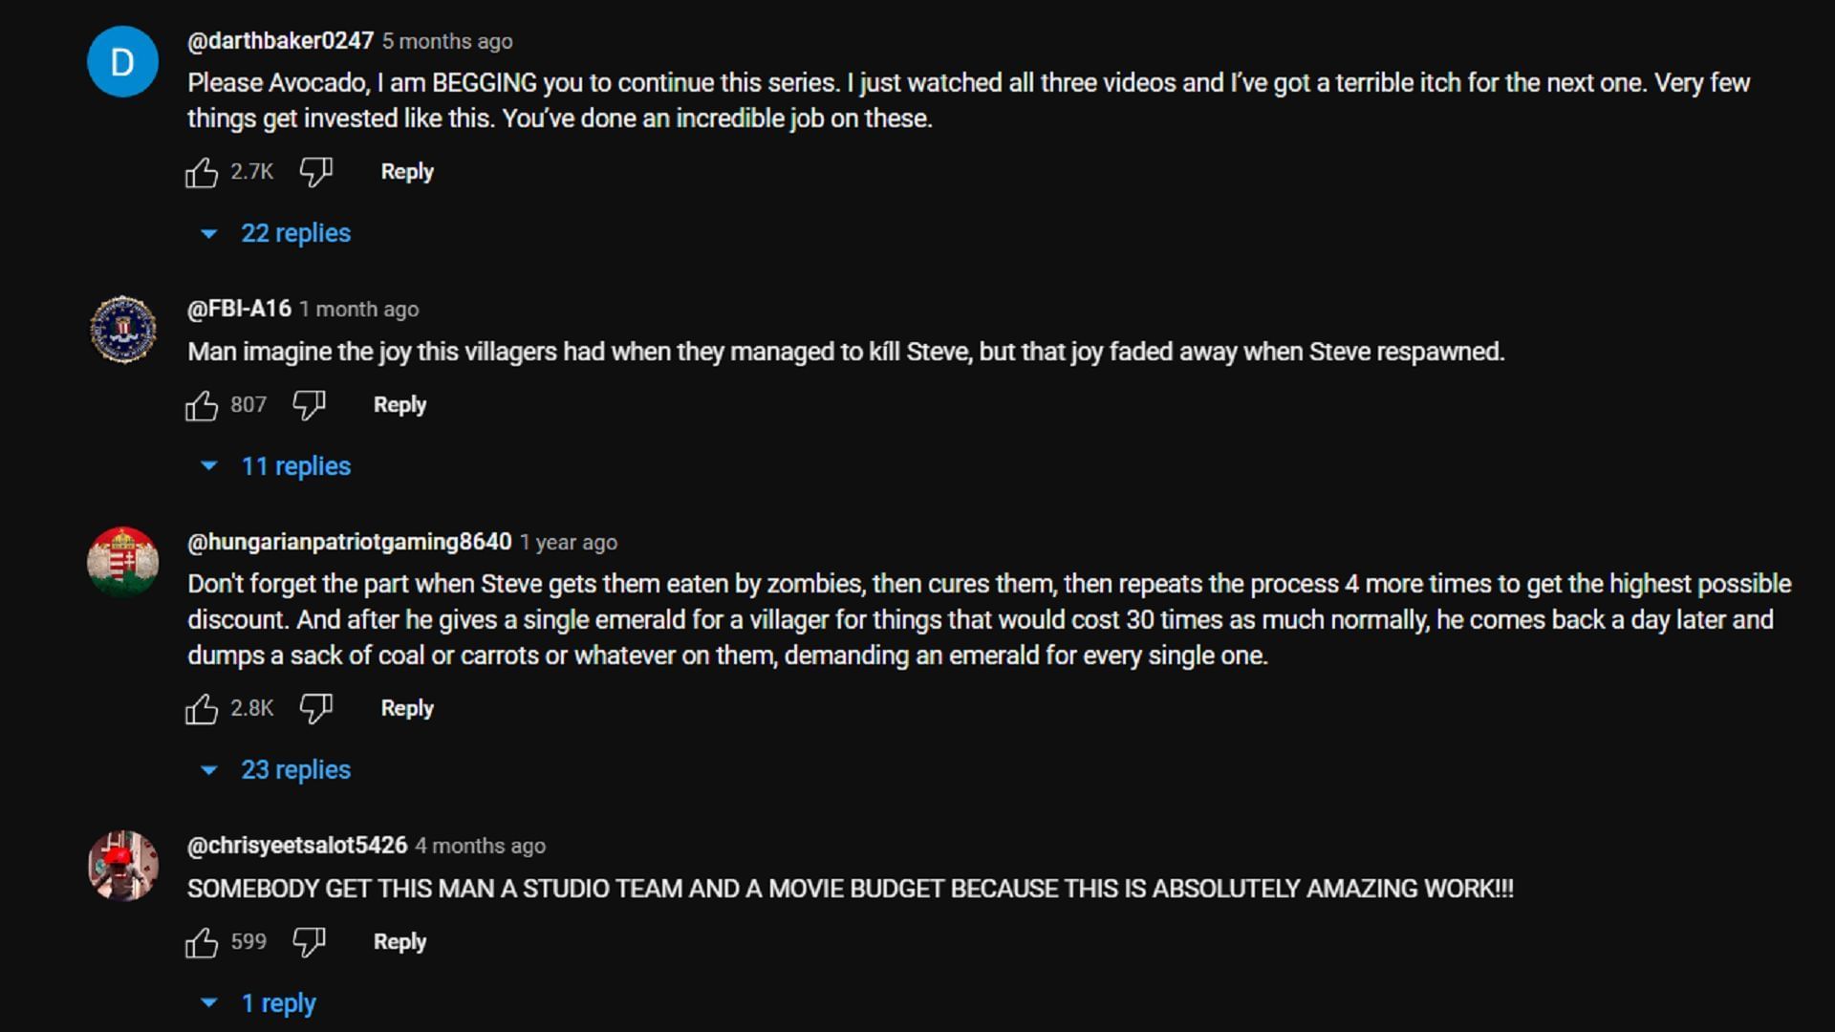
Task: Like the @FBI-A16 comment
Action: pyautogui.click(x=202, y=406)
